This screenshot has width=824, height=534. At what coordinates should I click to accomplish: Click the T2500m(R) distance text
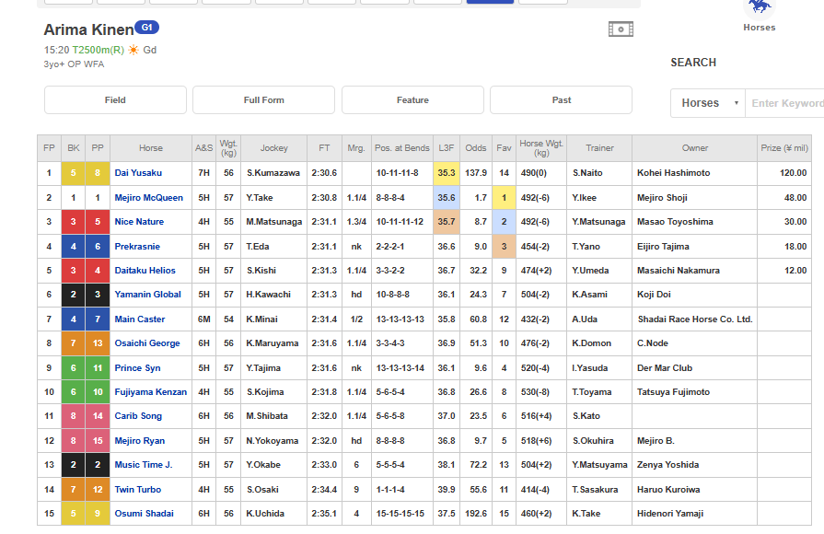tap(98, 50)
